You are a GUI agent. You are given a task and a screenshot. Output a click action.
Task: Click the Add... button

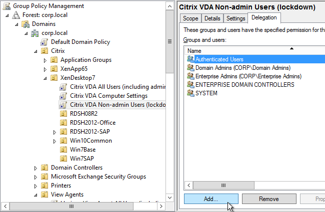pos(211,199)
